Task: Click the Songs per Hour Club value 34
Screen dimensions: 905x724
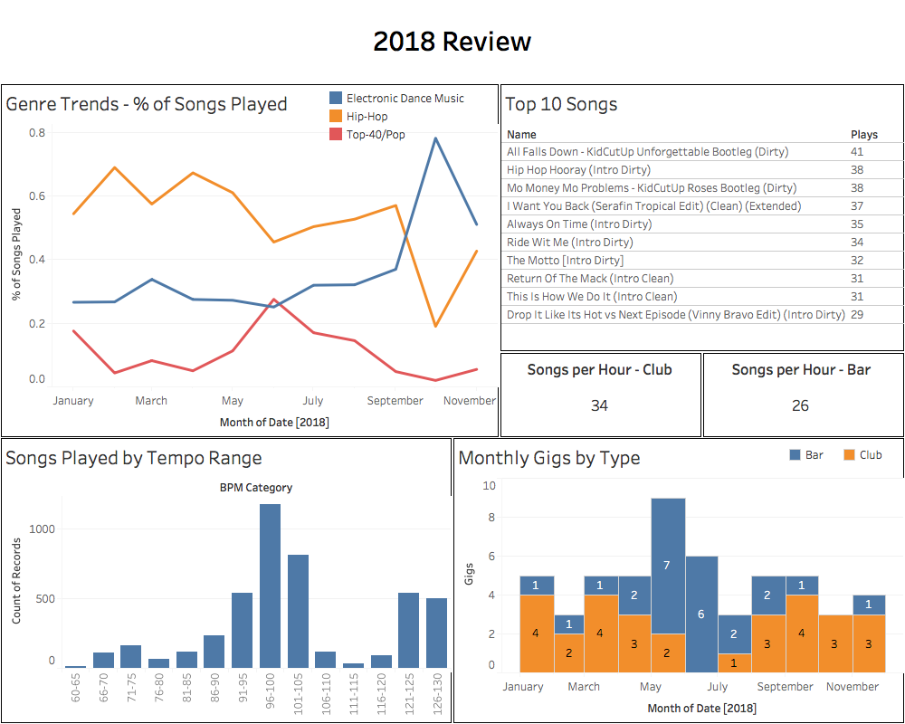Action: click(x=599, y=405)
